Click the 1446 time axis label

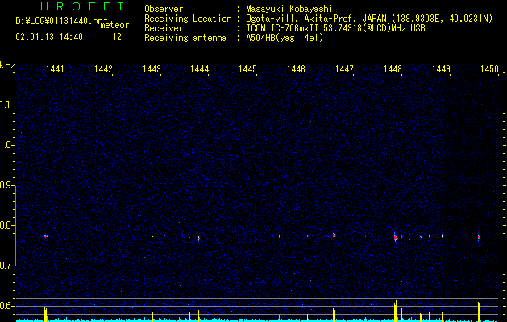pos(296,69)
